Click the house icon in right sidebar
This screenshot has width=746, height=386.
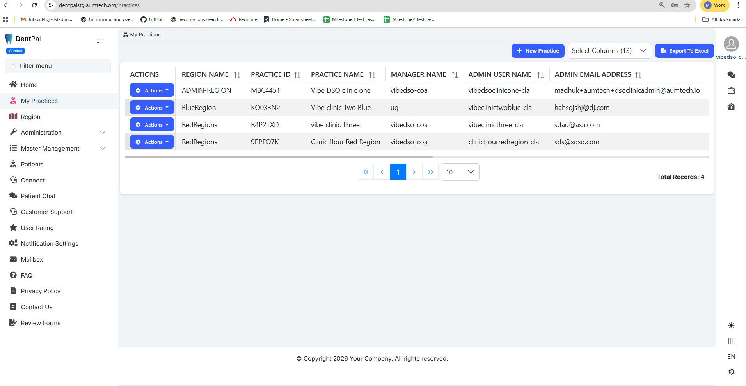point(731,106)
